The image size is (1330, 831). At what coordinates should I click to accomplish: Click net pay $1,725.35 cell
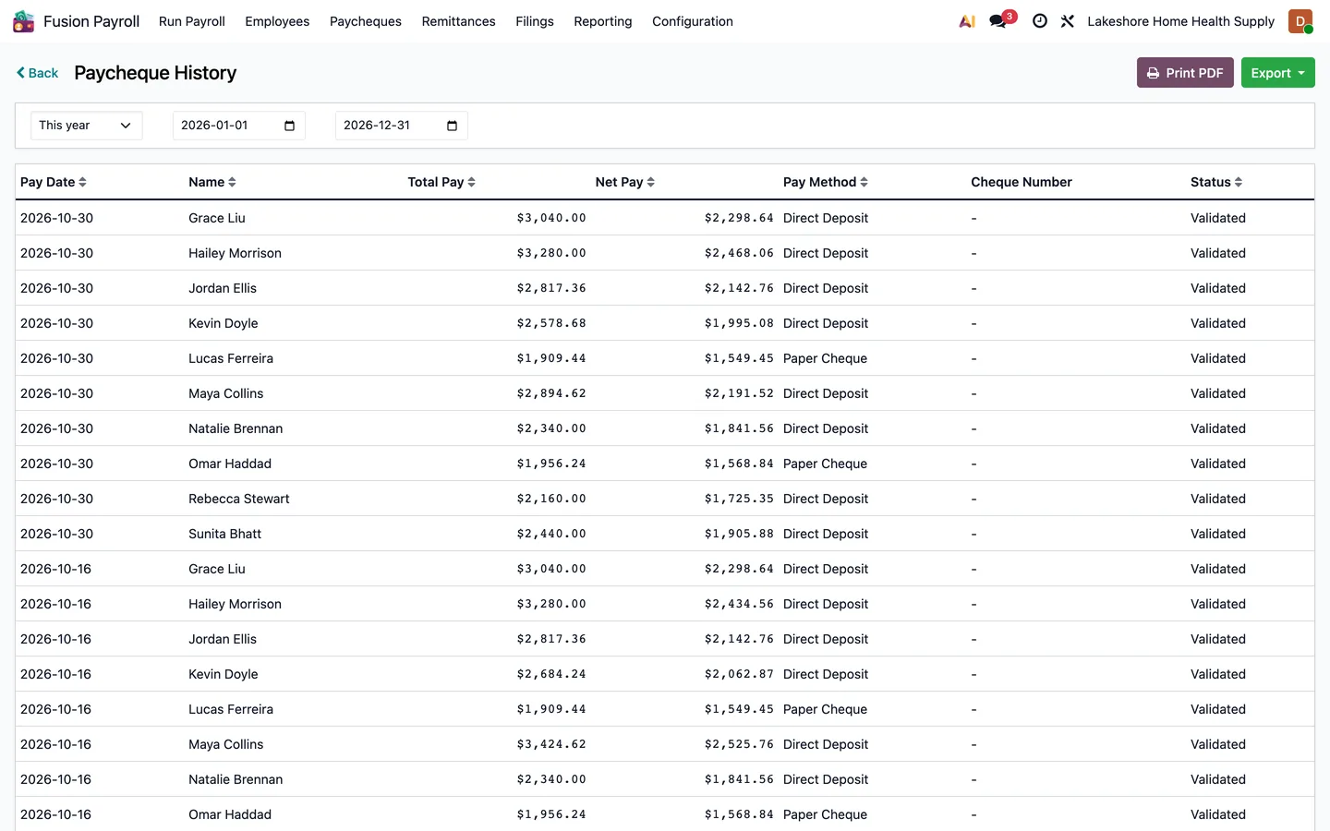click(x=739, y=499)
